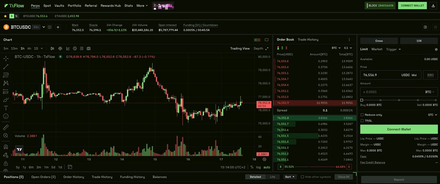Open the candlestick chart type selector
This screenshot has width=440, height=184.
click(x=52, y=48)
